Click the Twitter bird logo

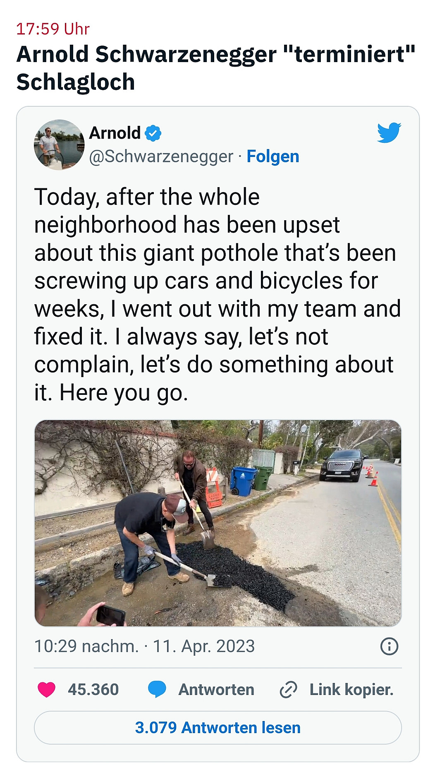[389, 132]
